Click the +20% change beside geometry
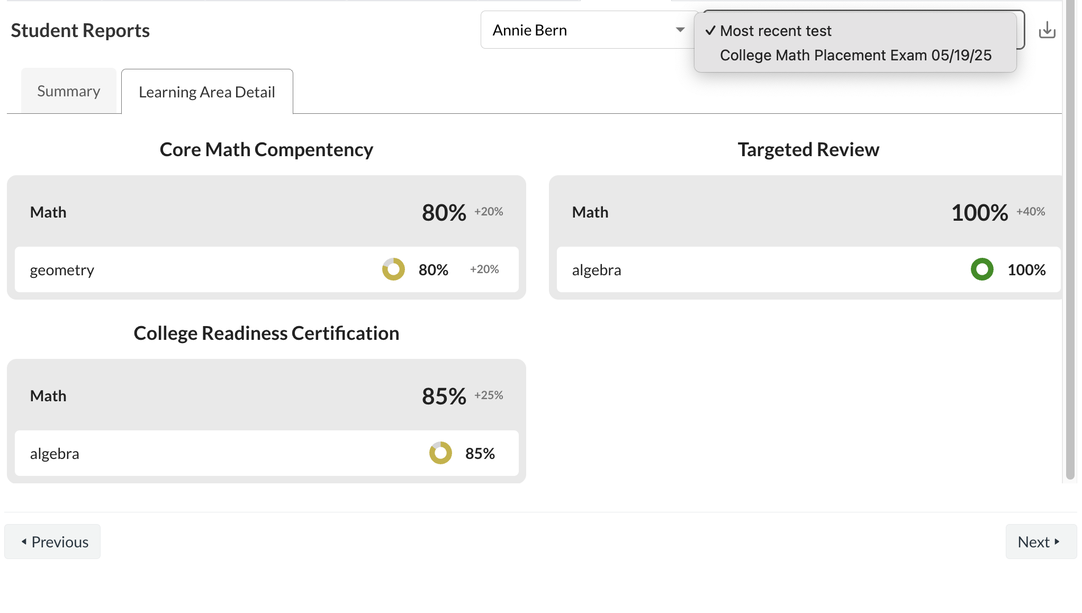This screenshot has height=613, width=1082. coord(484,269)
